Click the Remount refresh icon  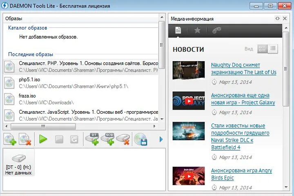click(x=74, y=139)
